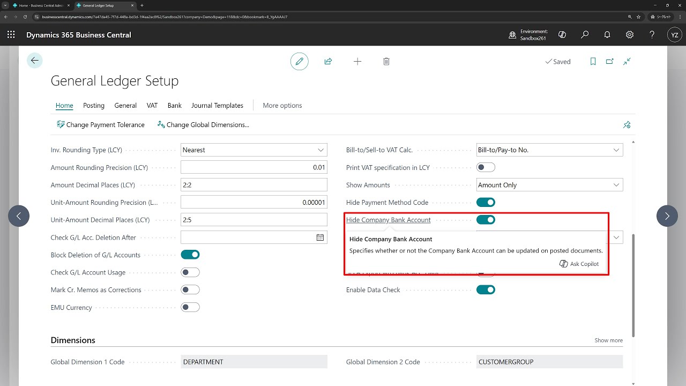Click the plus new record icon

357,62
